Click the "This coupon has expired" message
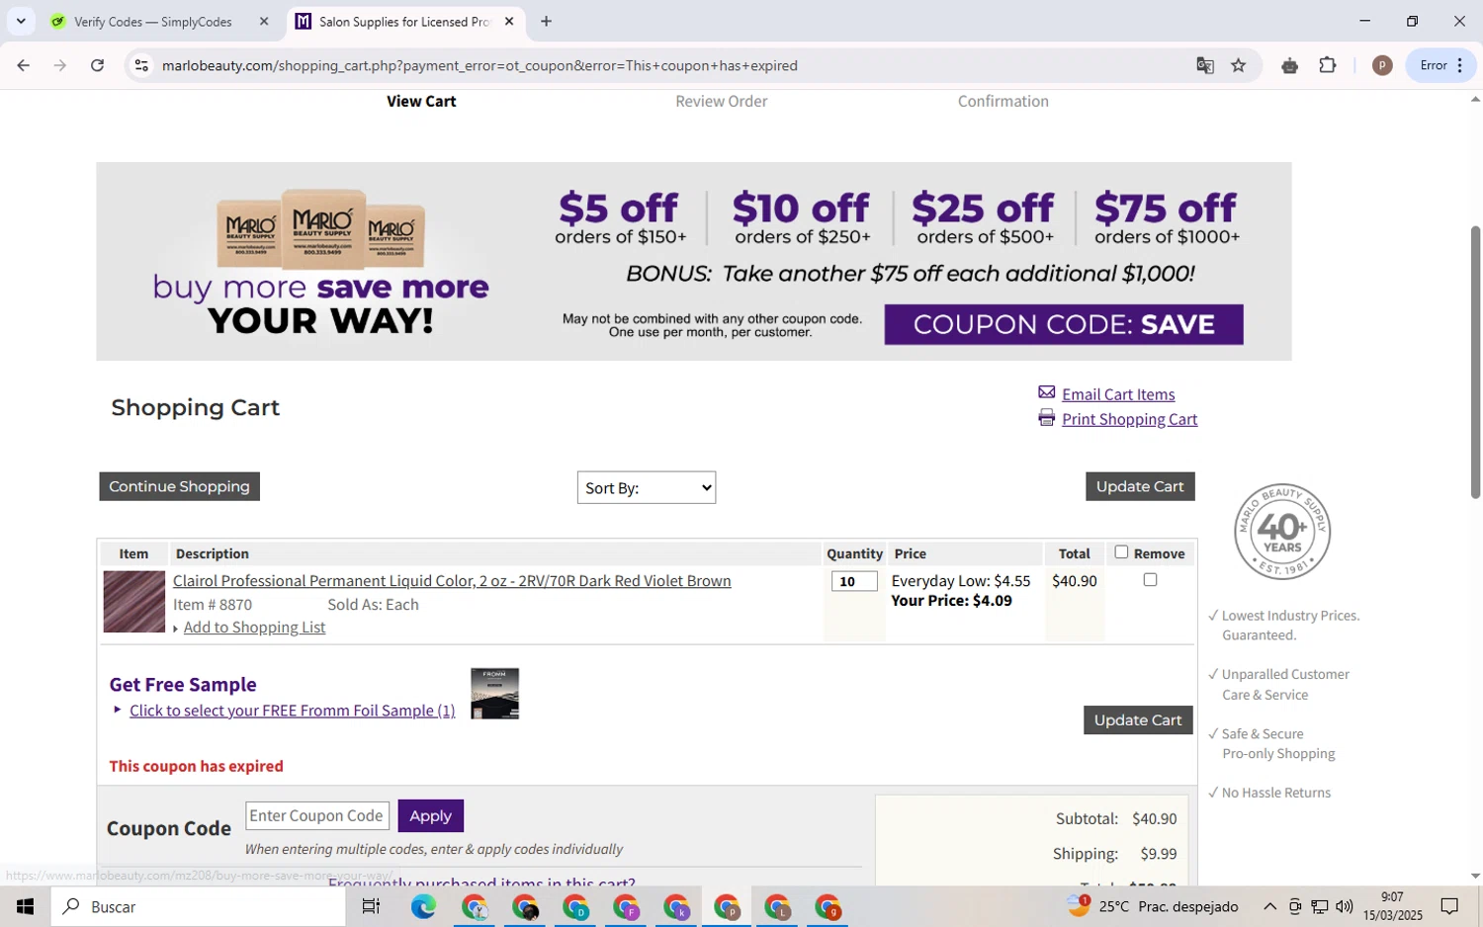Image resolution: width=1483 pixels, height=927 pixels. 196,766
